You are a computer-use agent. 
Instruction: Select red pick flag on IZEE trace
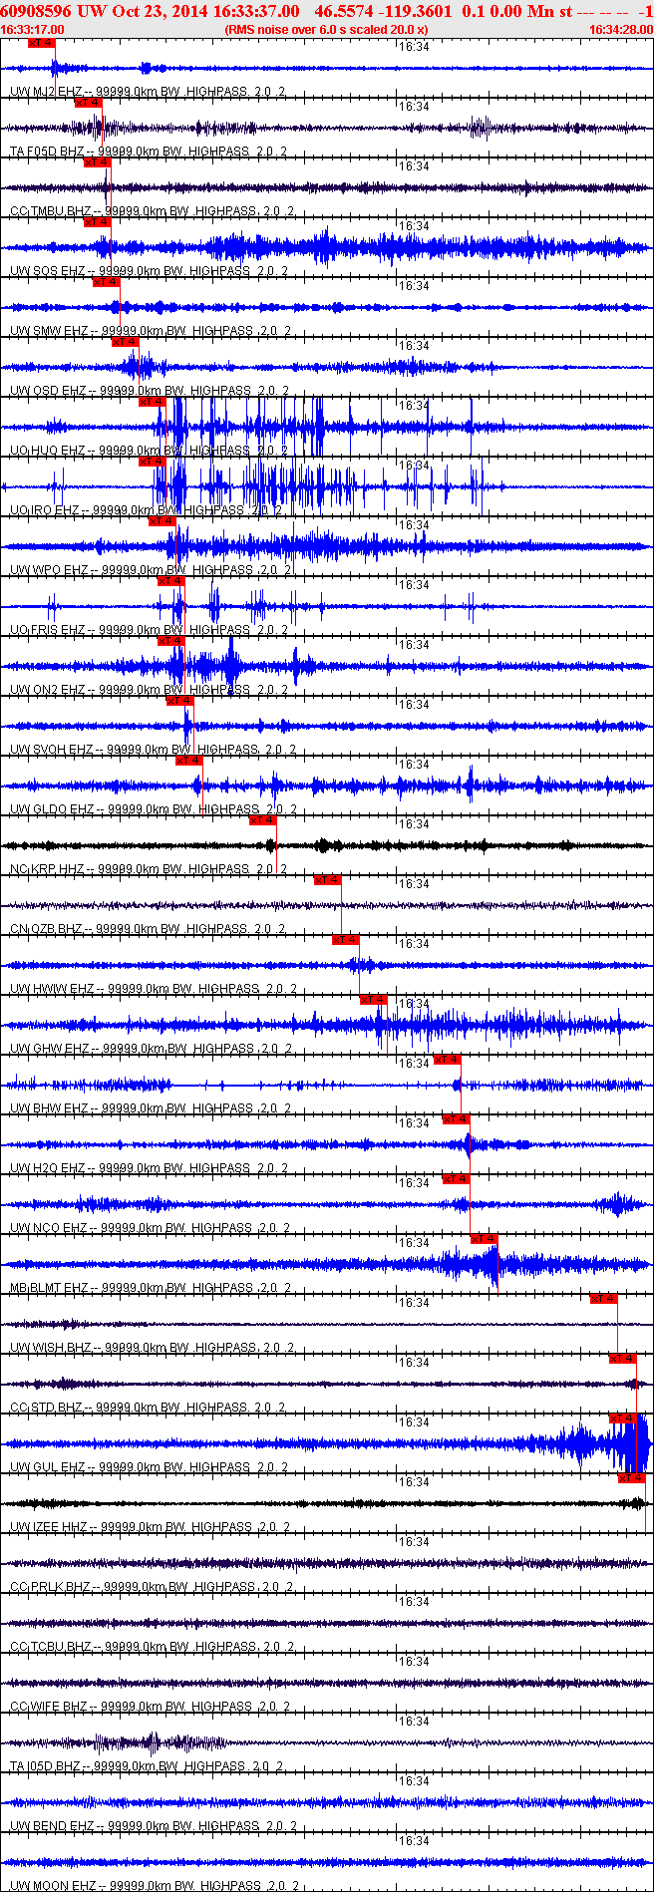[x=631, y=1478]
